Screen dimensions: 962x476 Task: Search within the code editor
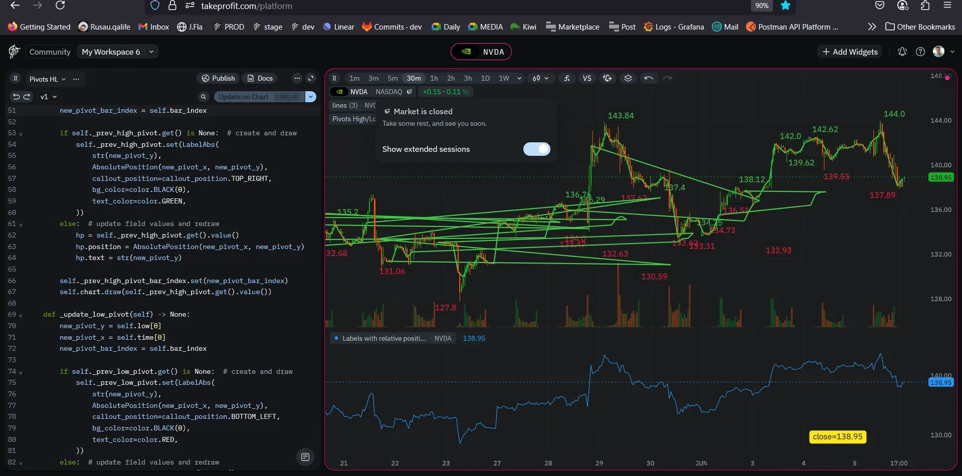pyautogui.click(x=203, y=97)
